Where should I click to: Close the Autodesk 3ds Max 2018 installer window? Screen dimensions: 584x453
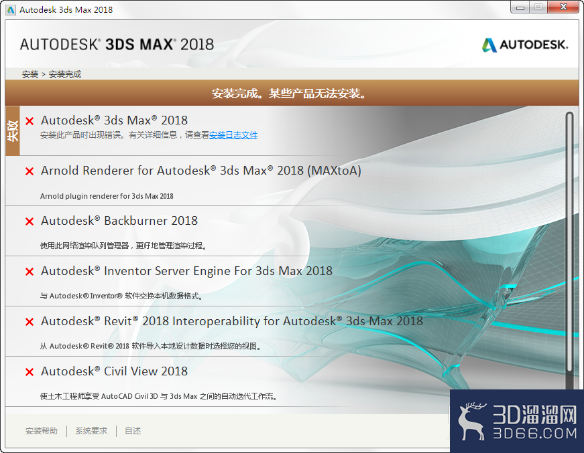click(x=563, y=7)
